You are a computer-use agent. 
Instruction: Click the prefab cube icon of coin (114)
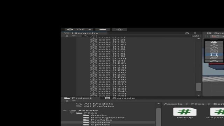[93, 44]
